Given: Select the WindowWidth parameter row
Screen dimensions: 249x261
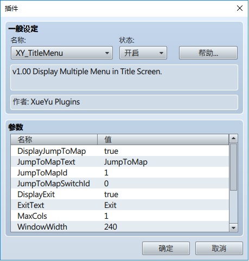Looking at the screenshot, I should pyautogui.click(x=120, y=226).
